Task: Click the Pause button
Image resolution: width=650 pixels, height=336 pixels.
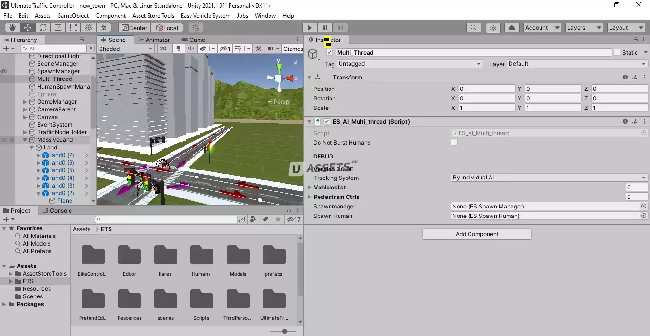Action: coord(325,28)
